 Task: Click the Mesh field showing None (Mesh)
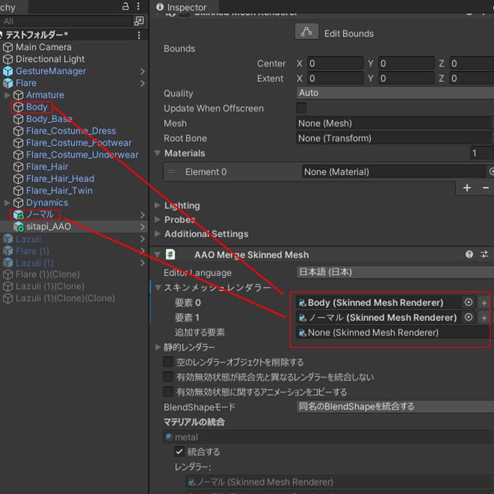[x=394, y=123]
